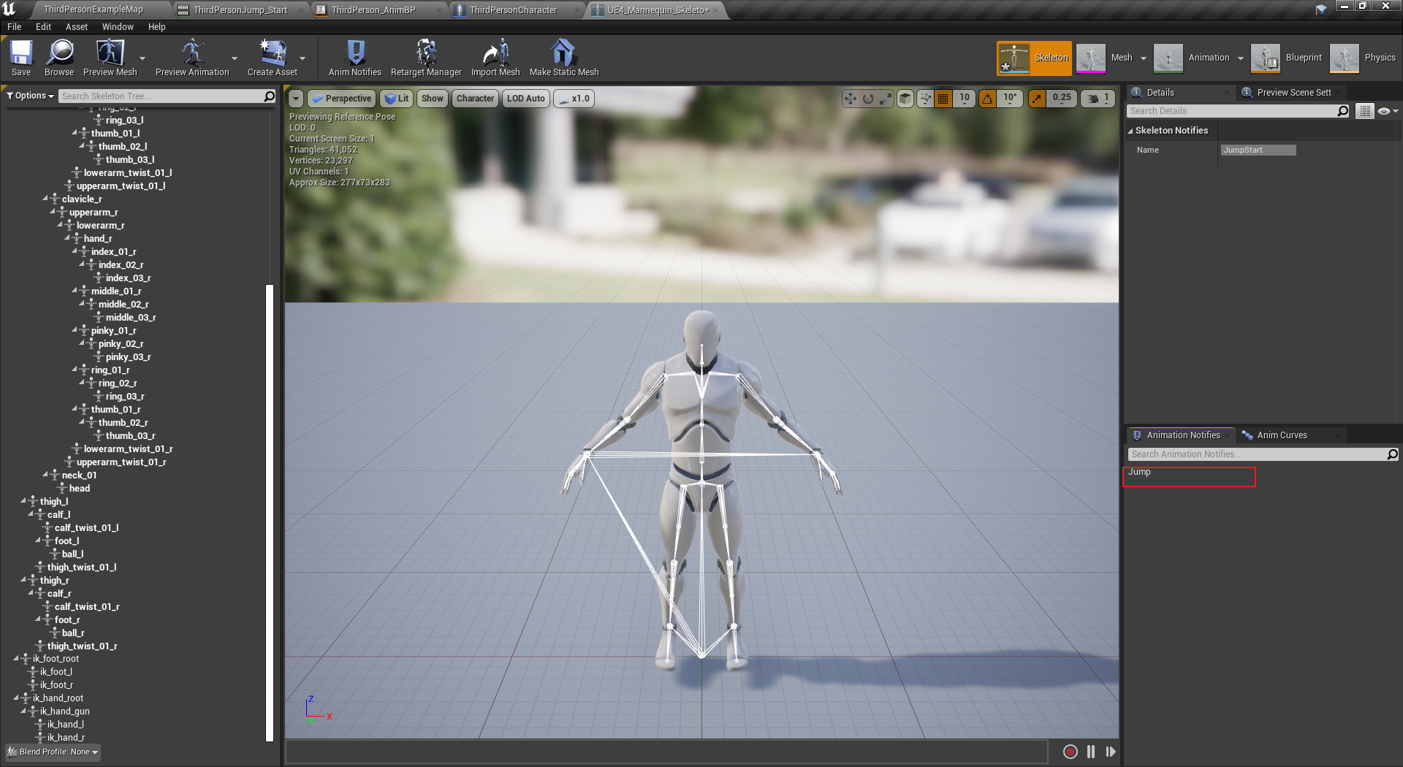Open the Anim Notifies toolbar button
This screenshot has height=767, width=1403.
[355, 58]
